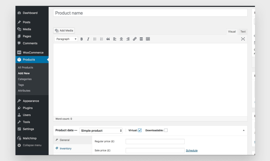Collapse the Product data panel
The image size is (270, 161).
pos(244,130)
